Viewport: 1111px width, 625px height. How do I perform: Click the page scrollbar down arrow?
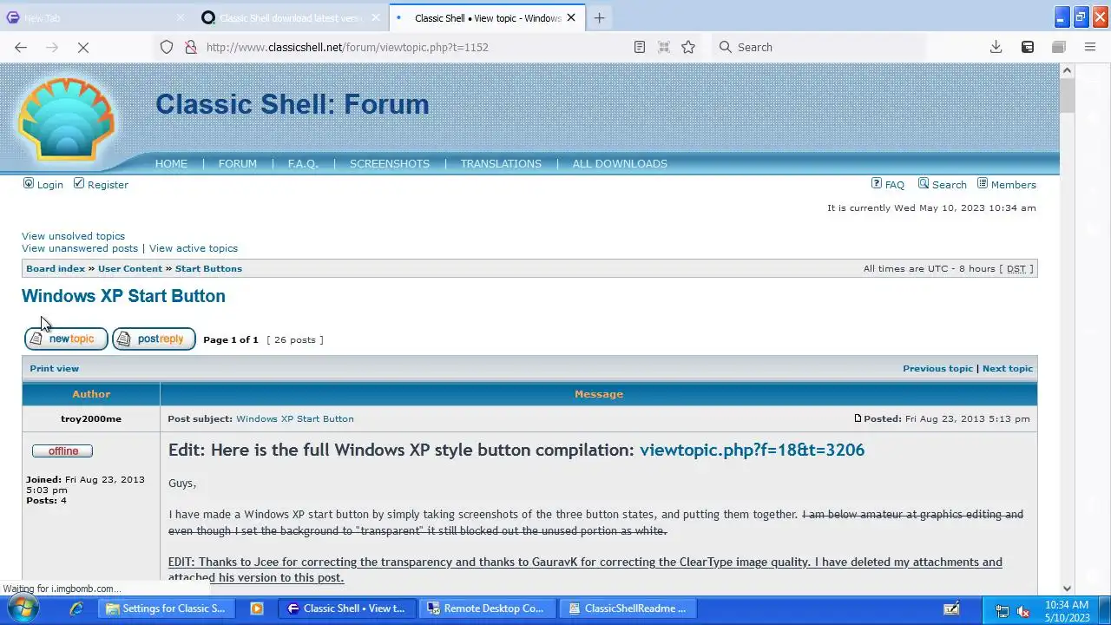click(1068, 588)
